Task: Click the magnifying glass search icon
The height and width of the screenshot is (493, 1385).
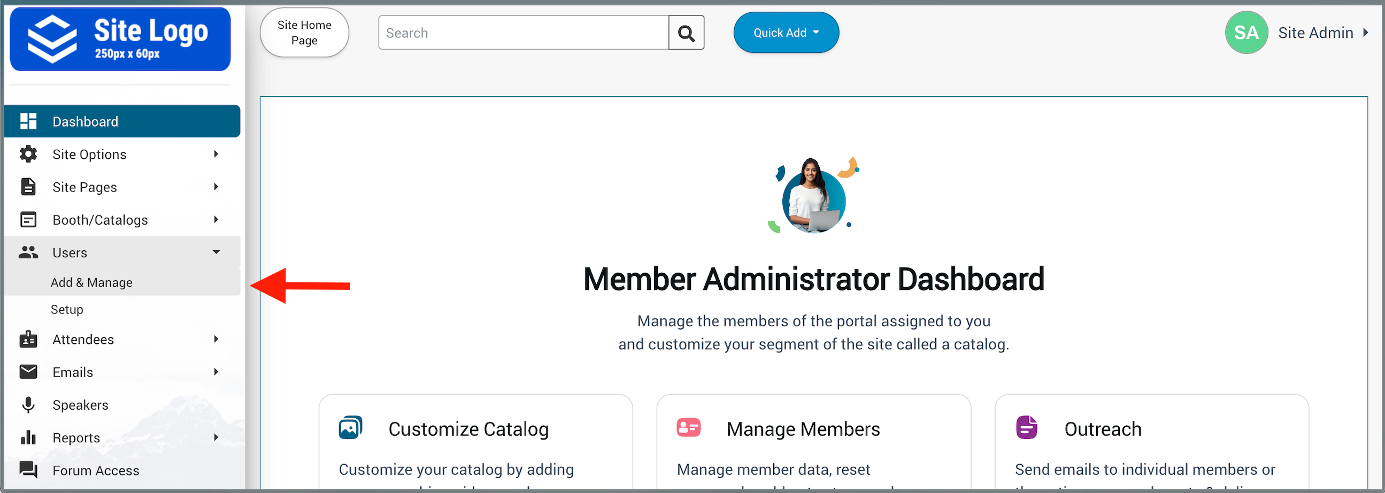Action: (686, 33)
